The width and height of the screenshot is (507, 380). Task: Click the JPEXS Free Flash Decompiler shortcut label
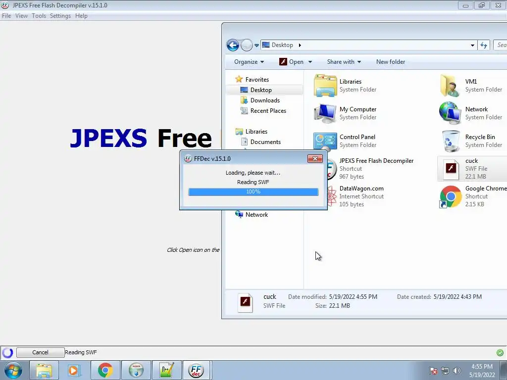tap(376, 161)
